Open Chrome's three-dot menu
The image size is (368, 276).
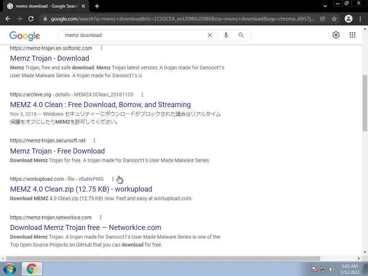point(360,19)
